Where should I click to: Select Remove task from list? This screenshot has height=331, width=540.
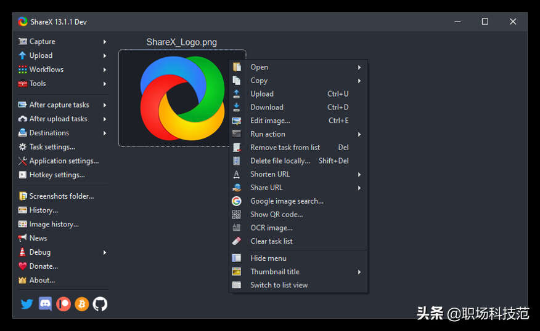298,148
